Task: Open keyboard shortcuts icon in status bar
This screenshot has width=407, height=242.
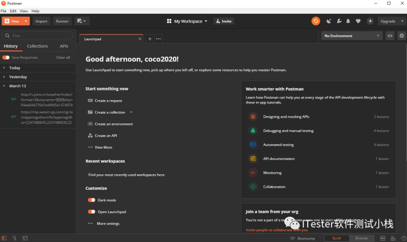Action: (393, 238)
